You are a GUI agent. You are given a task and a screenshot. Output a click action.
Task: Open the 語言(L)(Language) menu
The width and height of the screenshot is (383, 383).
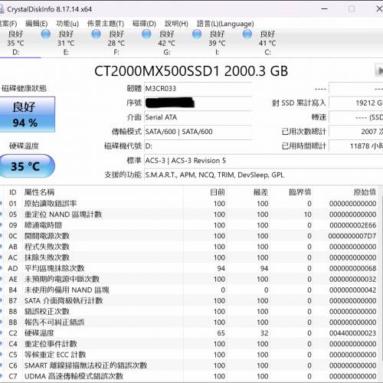pyautogui.click(x=225, y=24)
